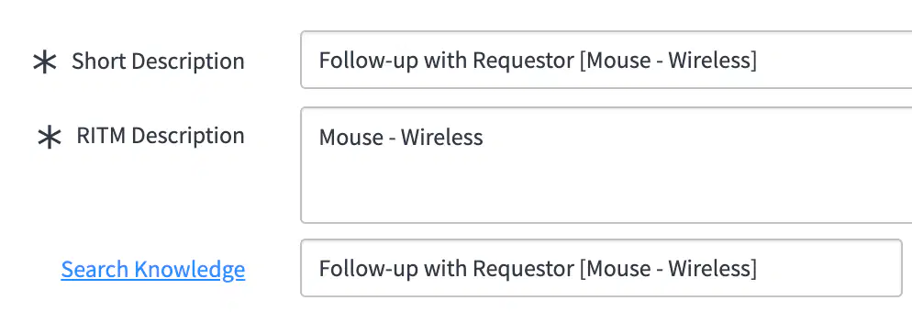Place cursor on 'Wireless]' in Search Knowledge field
The width and height of the screenshot is (912, 334).
(x=713, y=269)
